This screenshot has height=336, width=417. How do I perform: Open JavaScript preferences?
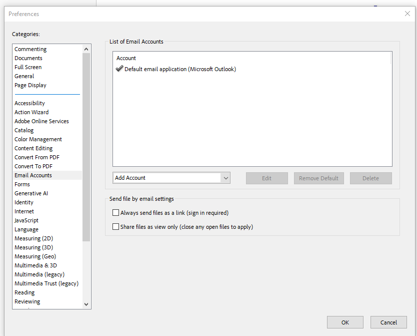click(x=26, y=220)
